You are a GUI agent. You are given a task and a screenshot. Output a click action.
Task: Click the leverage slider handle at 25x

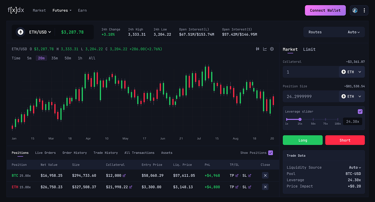click(300, 119)
